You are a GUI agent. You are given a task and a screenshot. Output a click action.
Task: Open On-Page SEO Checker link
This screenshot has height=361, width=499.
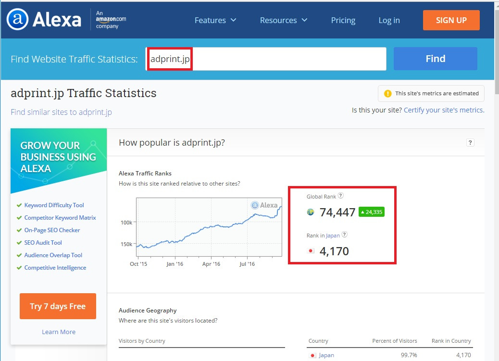tap(52, 230)
